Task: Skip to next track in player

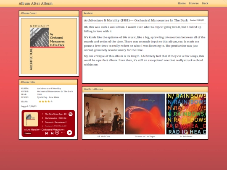Action: (x=52, y=133)
